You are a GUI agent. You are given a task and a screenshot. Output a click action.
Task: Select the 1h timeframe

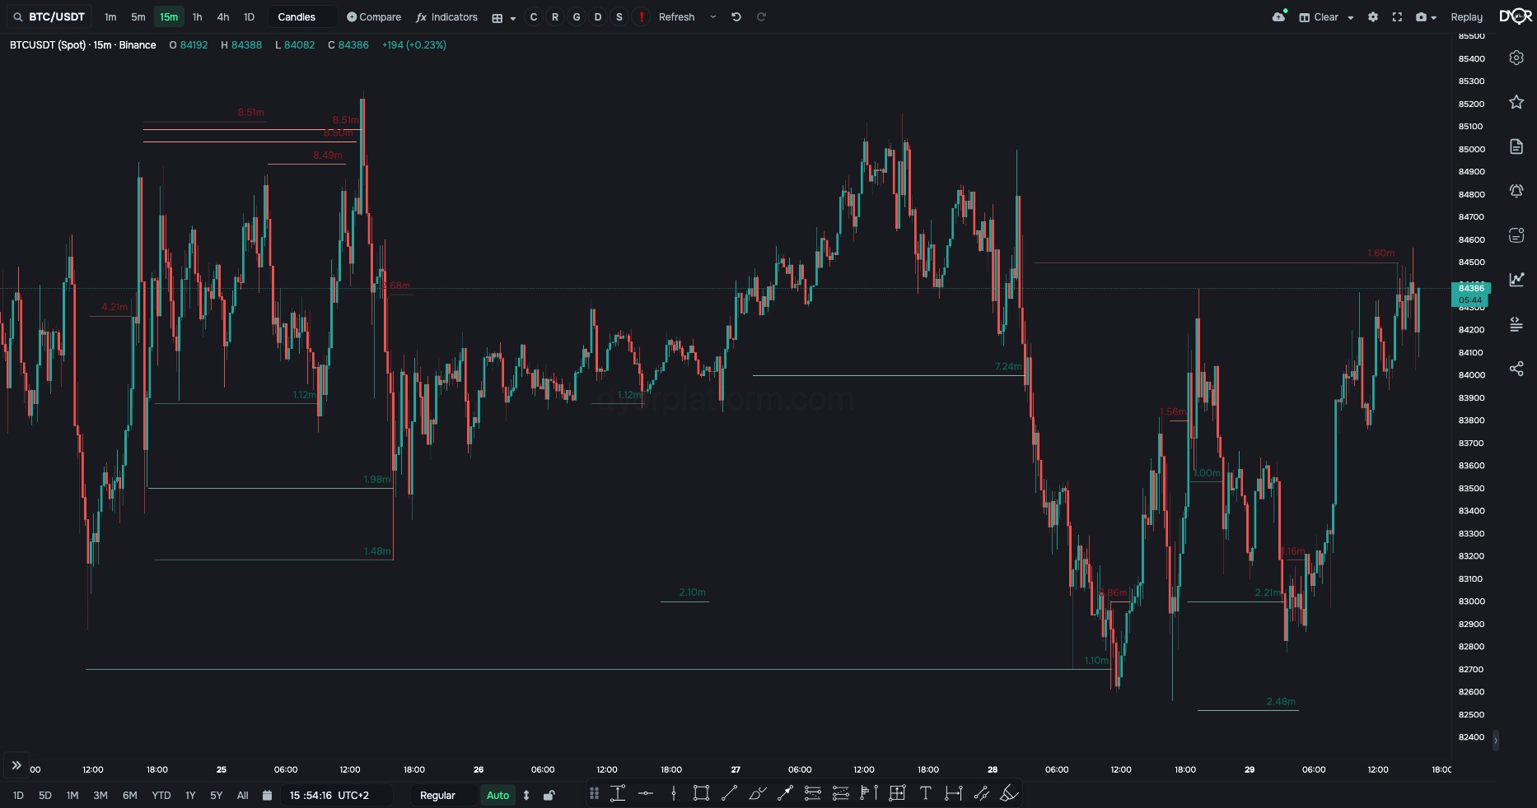pos(197,16)
